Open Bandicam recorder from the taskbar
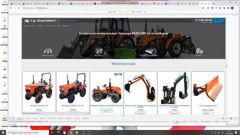Viewport: 240px width, 135px height. [x=89, y=132]
